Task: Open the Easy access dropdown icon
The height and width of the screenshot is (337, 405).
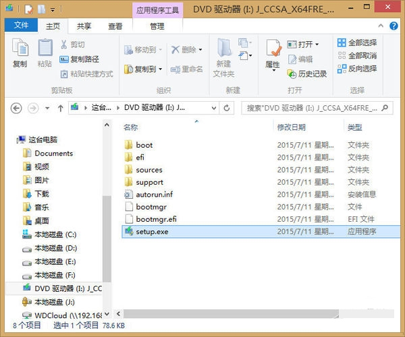Action: 244,55
